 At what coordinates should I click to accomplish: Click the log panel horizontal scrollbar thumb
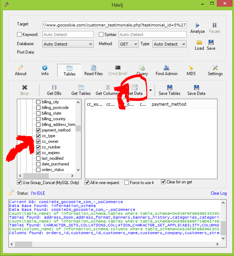pos(23,244)
